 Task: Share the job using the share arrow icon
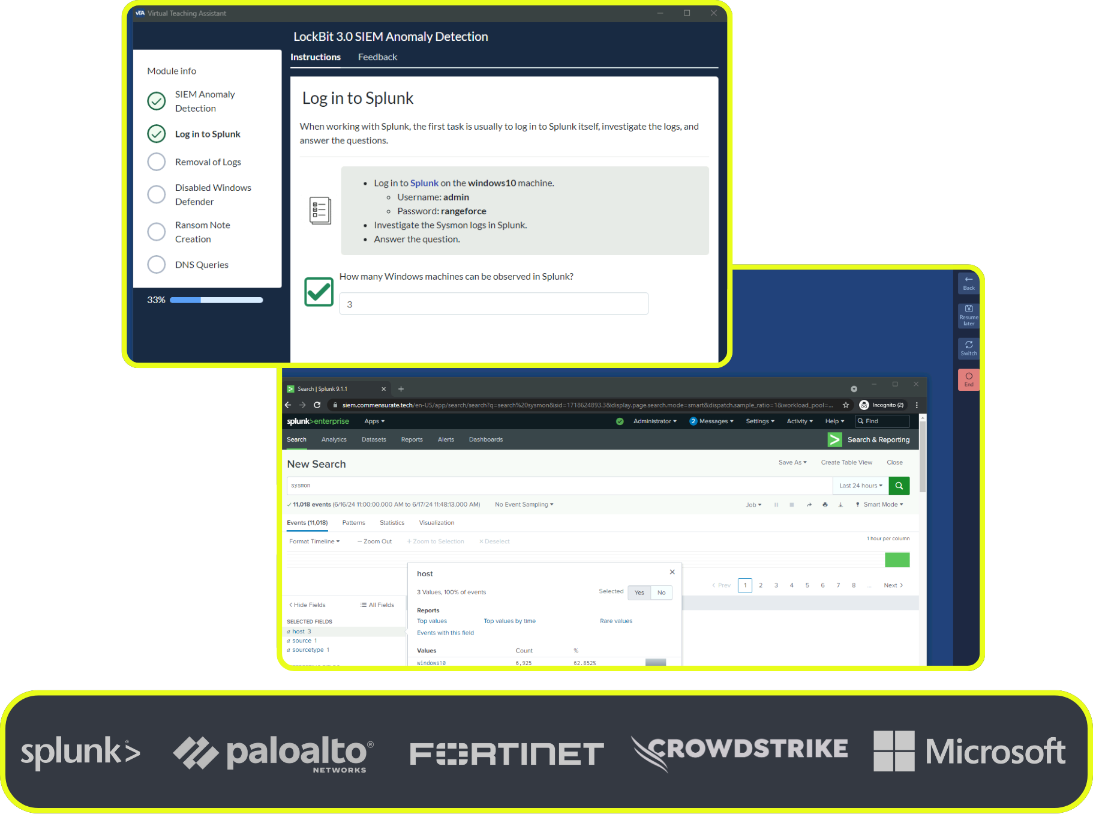click(x=809, y=505)
